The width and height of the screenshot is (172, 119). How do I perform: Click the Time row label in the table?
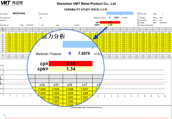3,30
